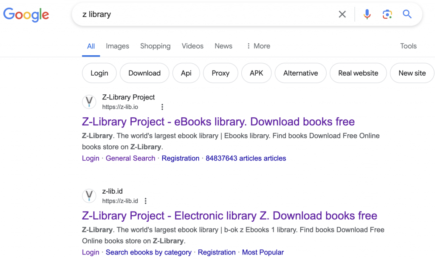Open Google Lens image search
Screen dimensions: 435x260
(x=387, y=14)
